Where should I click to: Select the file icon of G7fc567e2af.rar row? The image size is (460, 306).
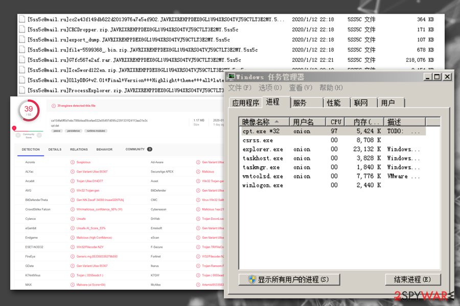pyautogui.click(x=22, y=60)
